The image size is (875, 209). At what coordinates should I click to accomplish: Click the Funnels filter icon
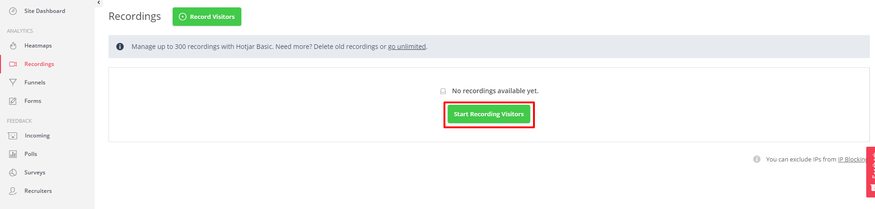[x=13, y=83]
